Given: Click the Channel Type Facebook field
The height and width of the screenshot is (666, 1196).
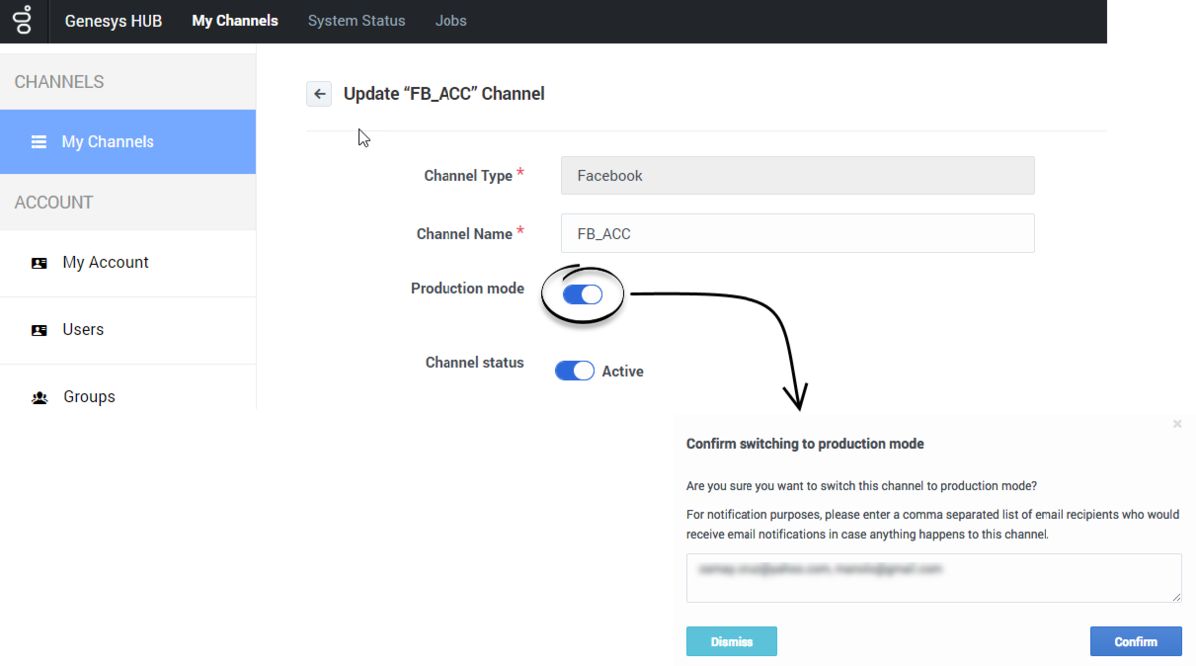Looking at the screenshot, I should point(797,175).
